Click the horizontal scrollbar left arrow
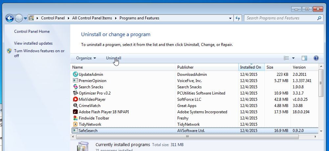 tap(73, 137)
